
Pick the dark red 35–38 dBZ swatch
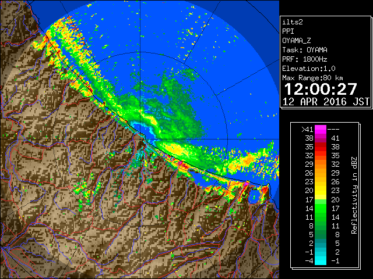pos(321,146)
